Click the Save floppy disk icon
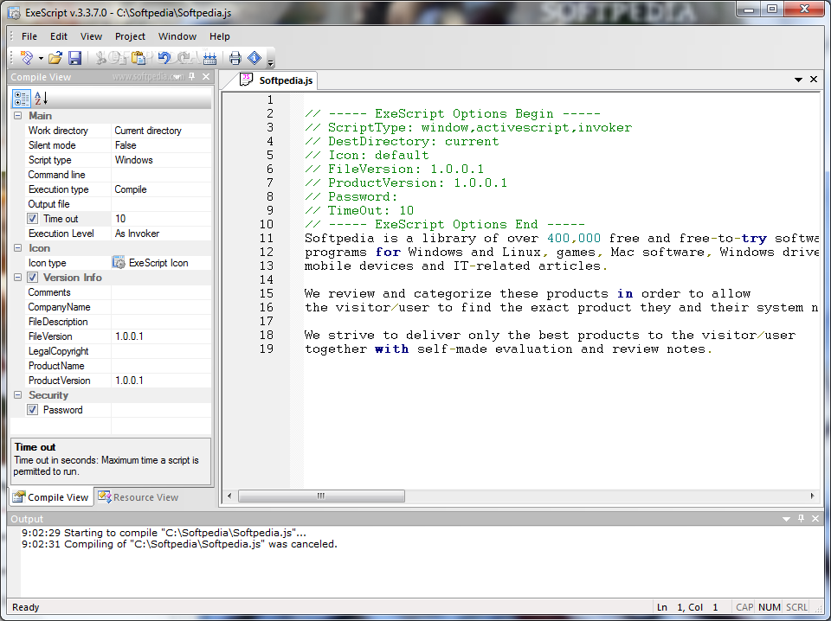Image resolution: width=831 pixels, height=621 pixels. pyautogui.click(x=74, y=58)
